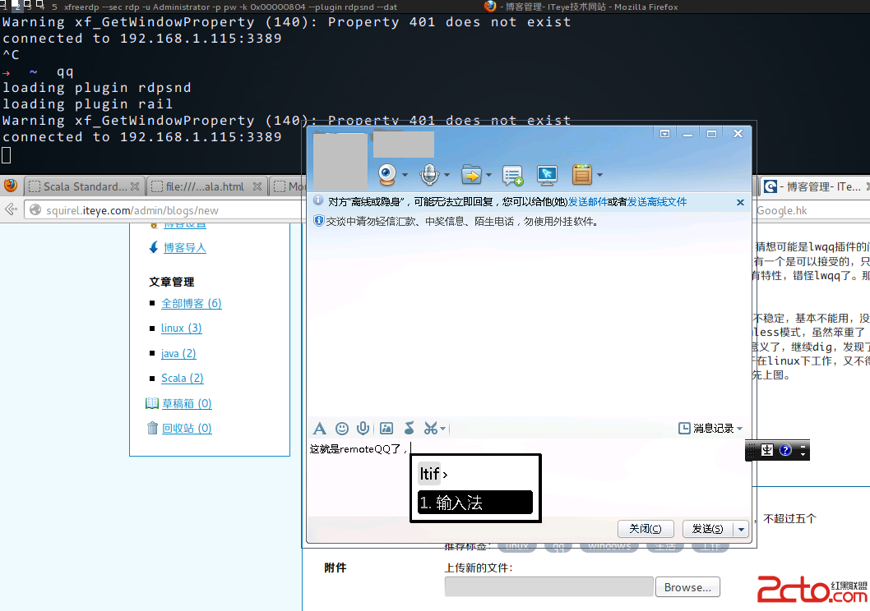Expand video call options dropdown arrow
The image size is (870, 611).
pos(405,175)
